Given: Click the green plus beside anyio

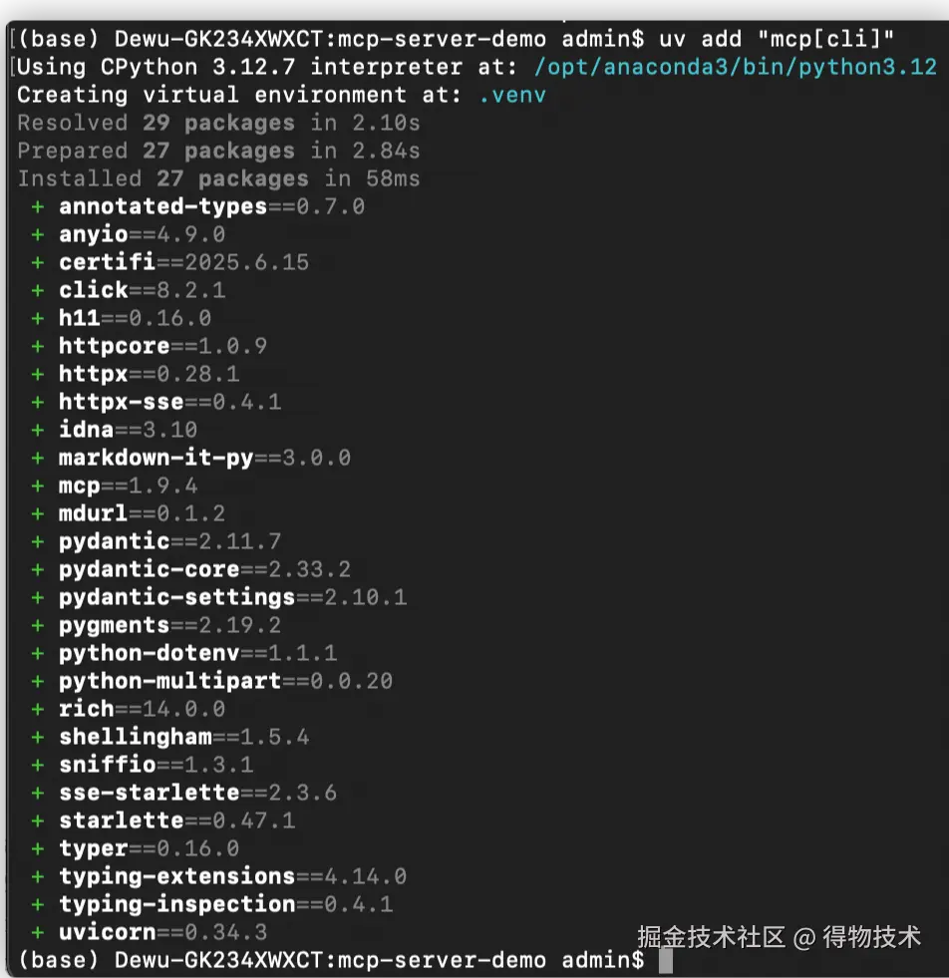Looking at the screenshot, I should [38, 235].
